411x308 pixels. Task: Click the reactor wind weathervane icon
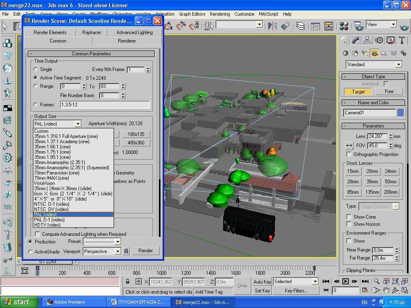pyautogui.click(x=7, y=170)
